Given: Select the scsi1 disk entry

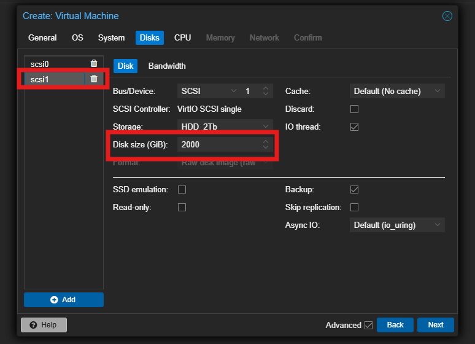Looking at the screenshot, I should (x=55, y=79).
